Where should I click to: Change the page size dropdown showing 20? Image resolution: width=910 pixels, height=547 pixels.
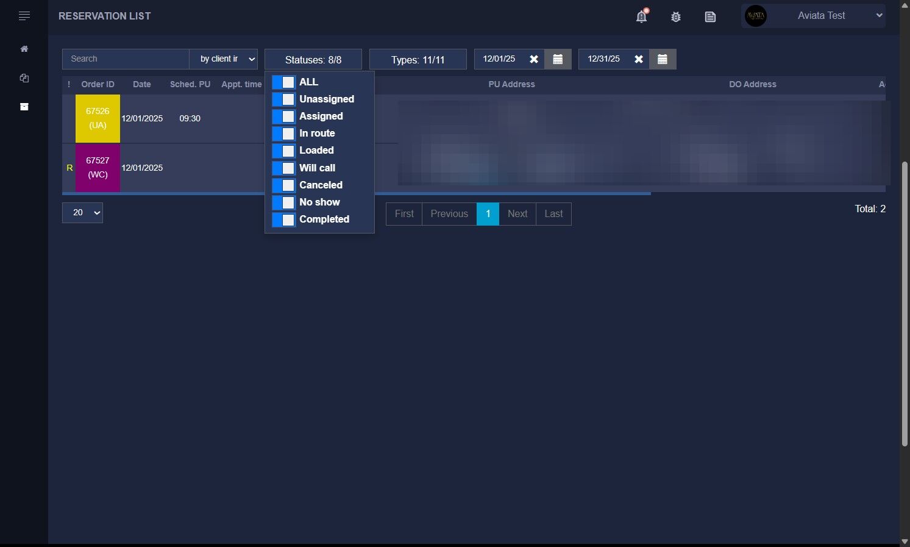point(82,213)
